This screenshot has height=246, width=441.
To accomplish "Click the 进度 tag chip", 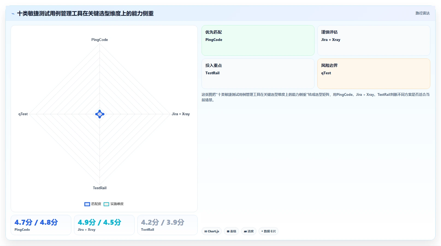I will 248,231.
